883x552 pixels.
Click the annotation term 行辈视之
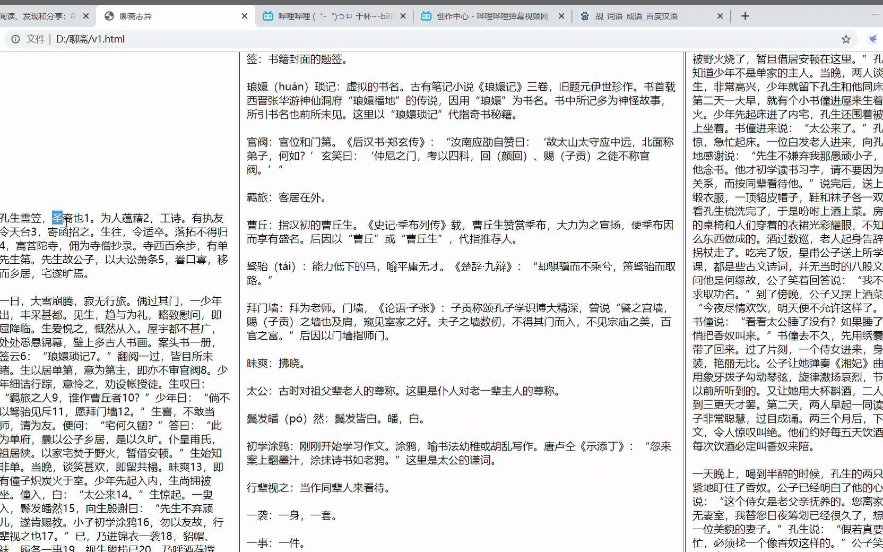pyautogui.click(x=268, y=488)
